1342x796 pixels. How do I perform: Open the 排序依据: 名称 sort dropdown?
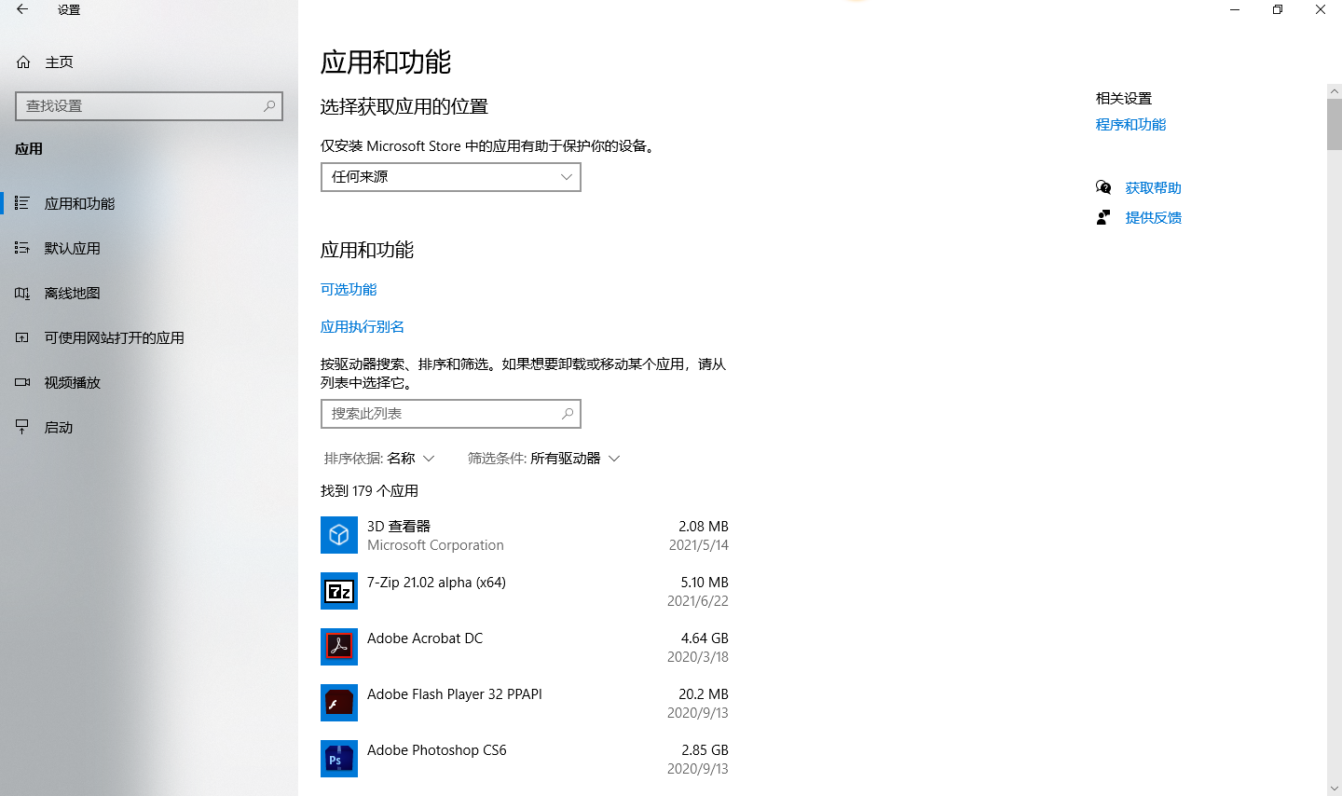tap(379, 459)
